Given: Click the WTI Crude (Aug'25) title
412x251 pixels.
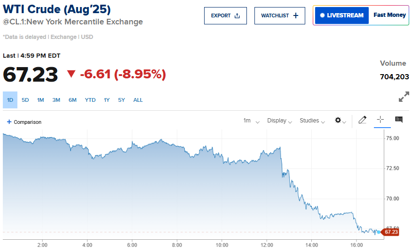Looking at the screenshot, I should 57,10.
